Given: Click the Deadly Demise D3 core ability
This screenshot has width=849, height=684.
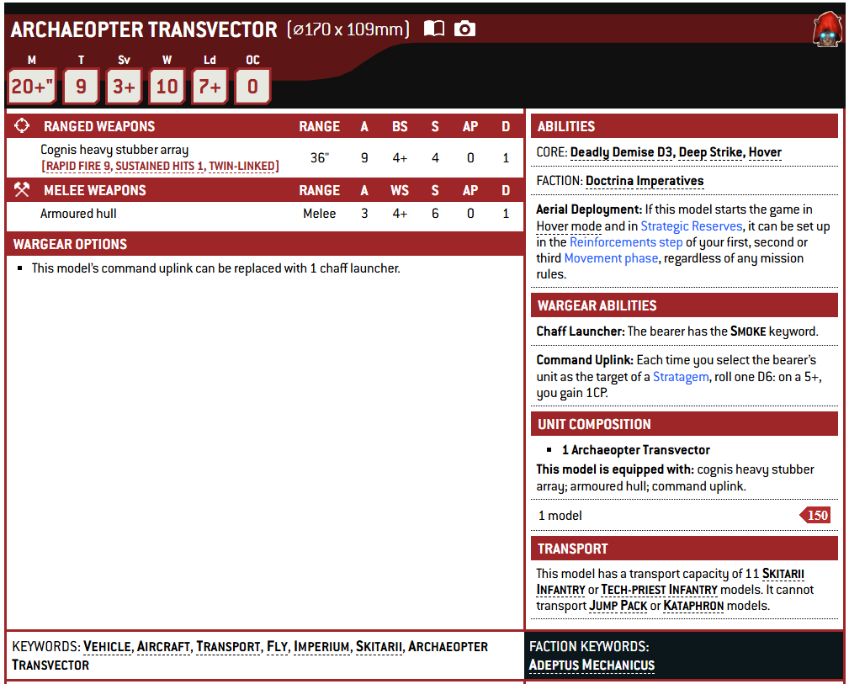Looking at the screenshot, I should coord(621,152).
